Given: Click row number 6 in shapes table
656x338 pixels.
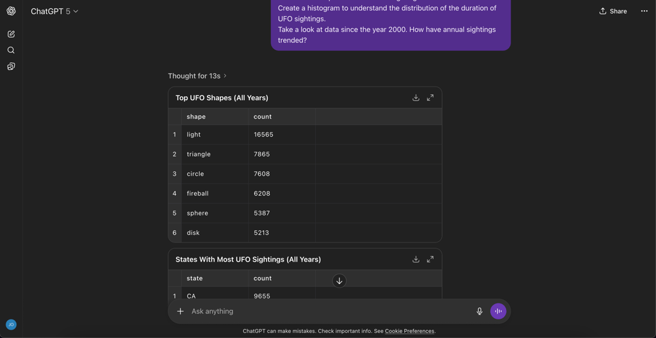Looking at the screenshot, I should tap(174, 232).
